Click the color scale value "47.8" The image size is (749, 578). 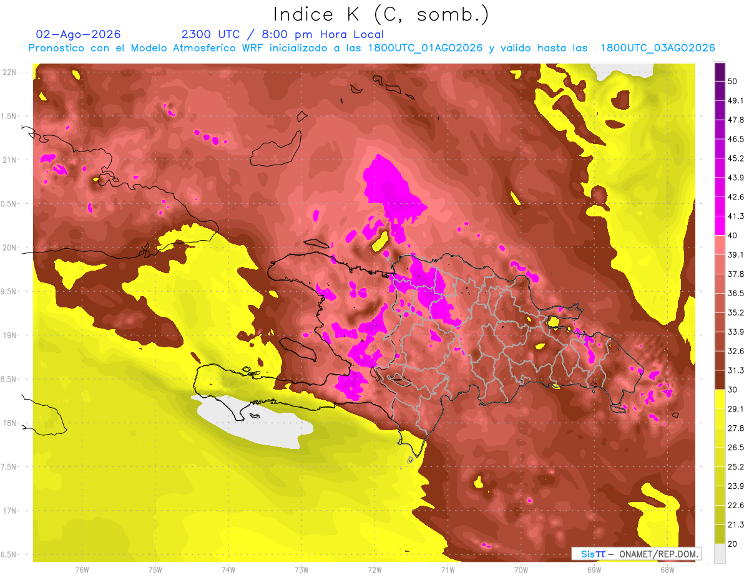[735, 120]
